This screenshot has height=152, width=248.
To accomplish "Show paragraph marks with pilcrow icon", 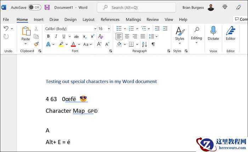I will (x=153, y=44).
